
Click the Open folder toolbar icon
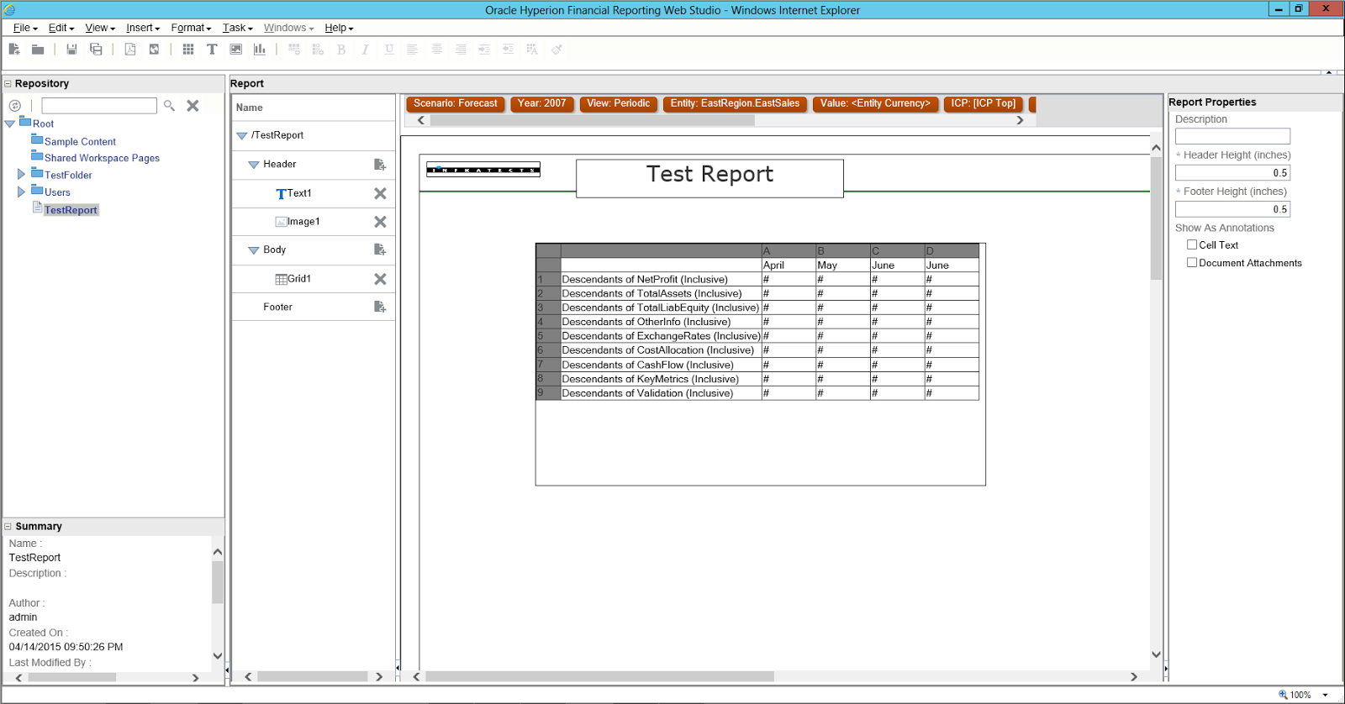[38, 50]
